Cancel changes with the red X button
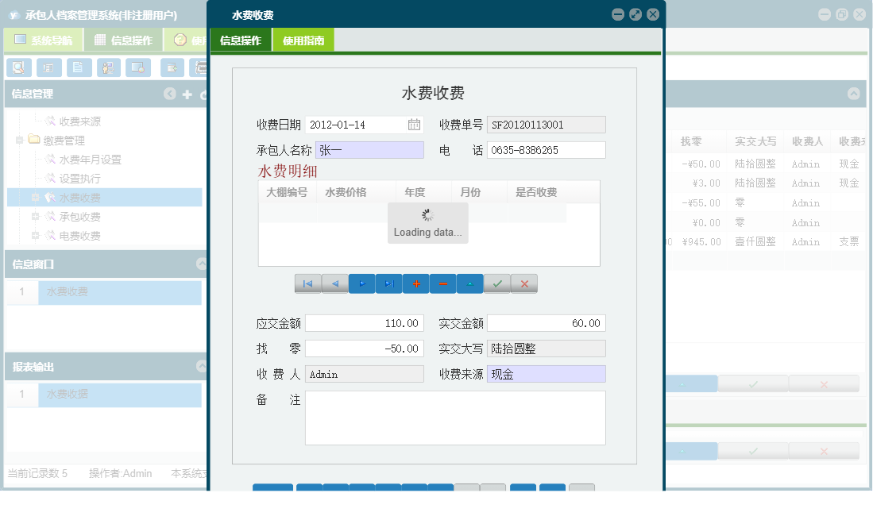Screen dimensions: 873x520 click(523, 283)
